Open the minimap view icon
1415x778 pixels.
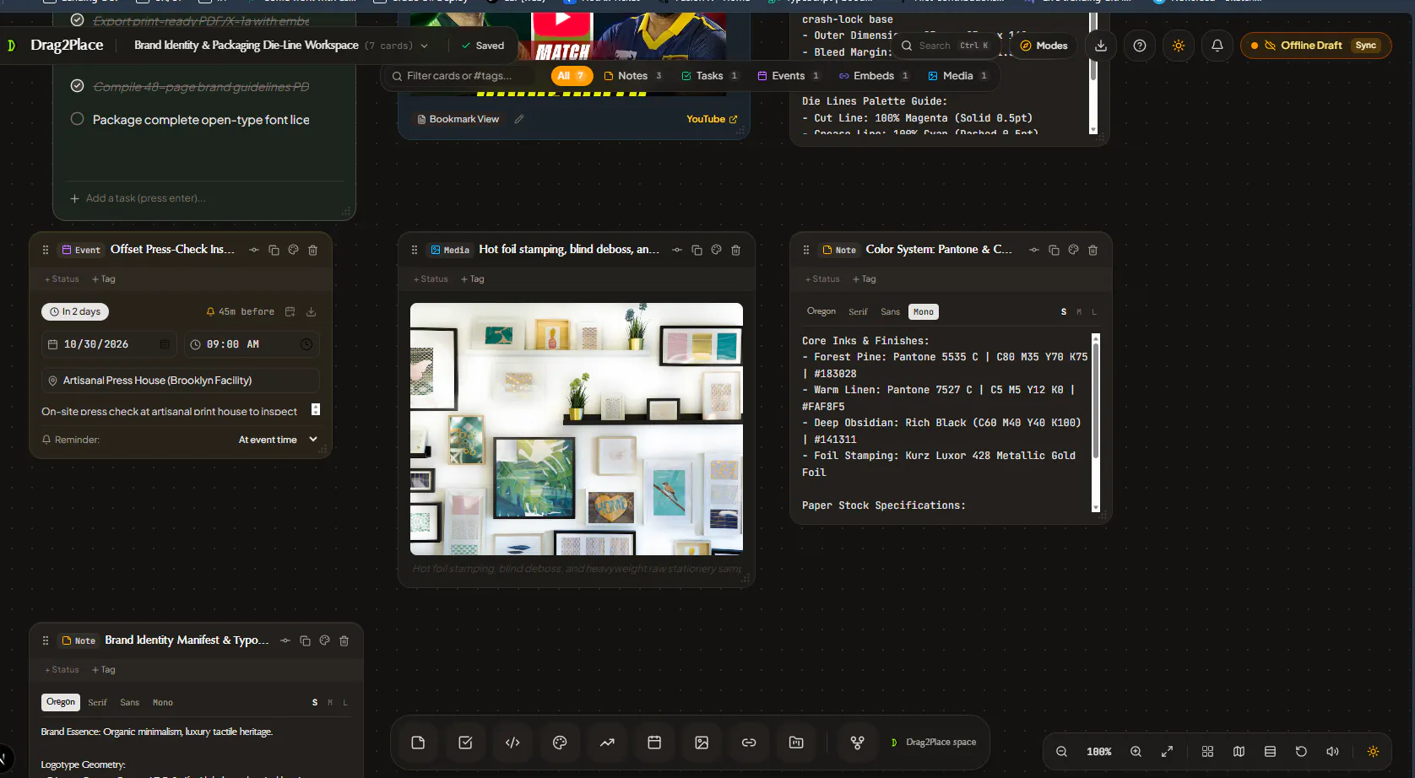(x=1239, y=752)
